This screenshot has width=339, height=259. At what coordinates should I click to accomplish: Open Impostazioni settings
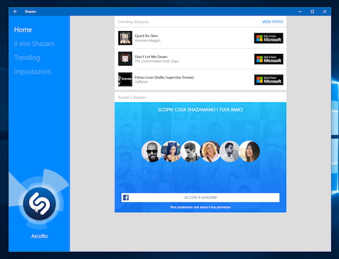tap(33, 72)
